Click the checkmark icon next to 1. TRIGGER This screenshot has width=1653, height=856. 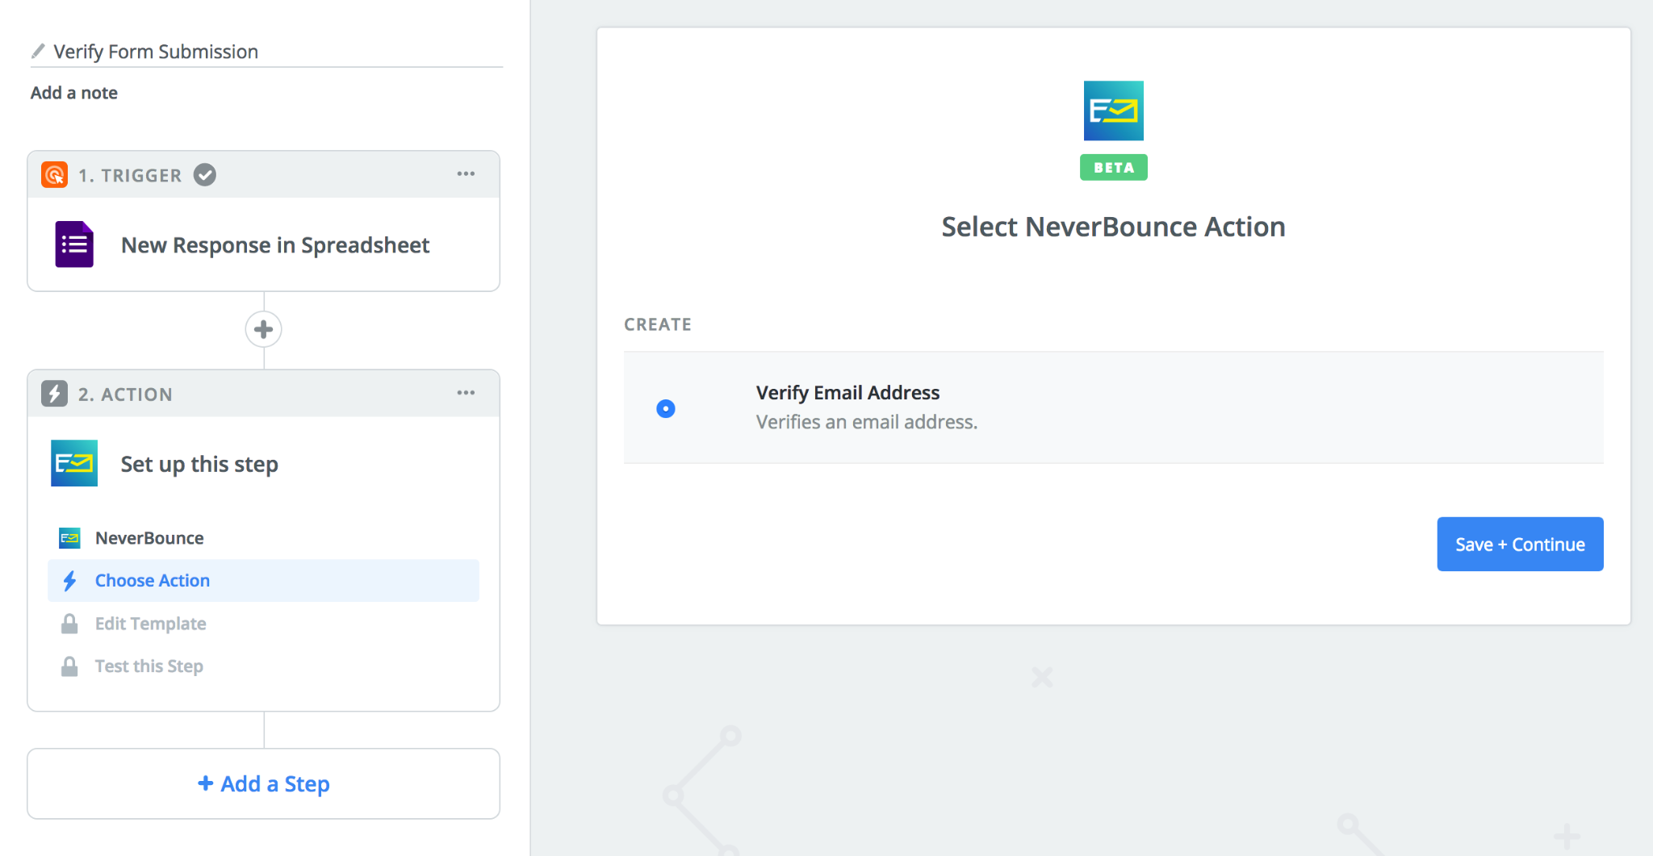pos(205,175)
